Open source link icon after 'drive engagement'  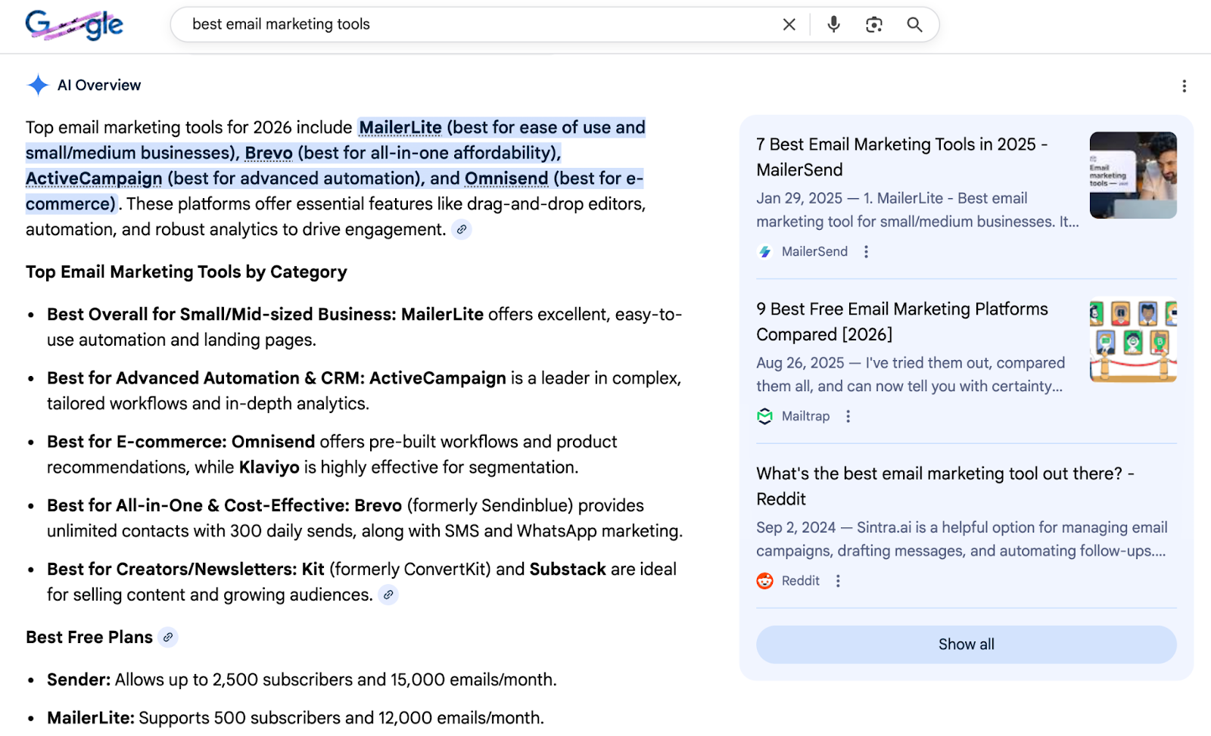point(461,229)
